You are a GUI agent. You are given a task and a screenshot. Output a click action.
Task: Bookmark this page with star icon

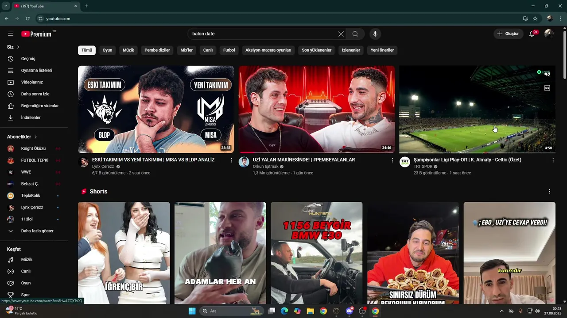coord(535,19)
